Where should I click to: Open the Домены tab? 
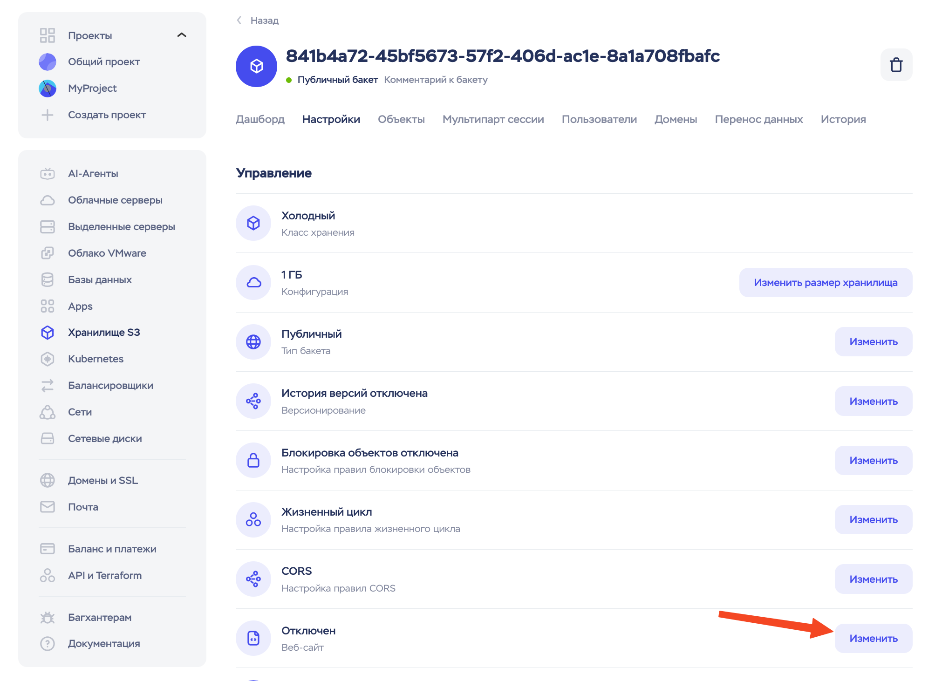coord(676,119)
